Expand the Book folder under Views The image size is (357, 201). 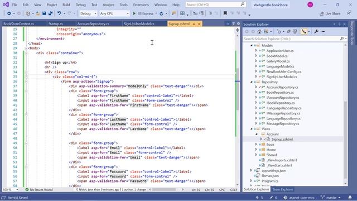[x=257, y=144]
